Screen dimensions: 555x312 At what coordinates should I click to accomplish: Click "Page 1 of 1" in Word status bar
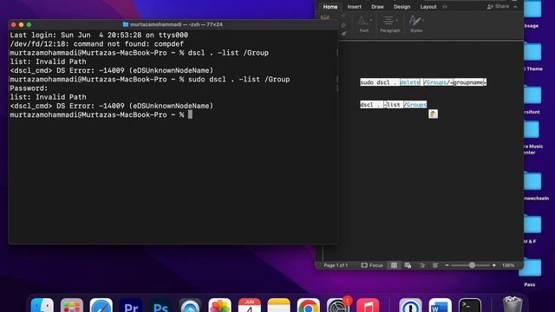tap(336, 265)
